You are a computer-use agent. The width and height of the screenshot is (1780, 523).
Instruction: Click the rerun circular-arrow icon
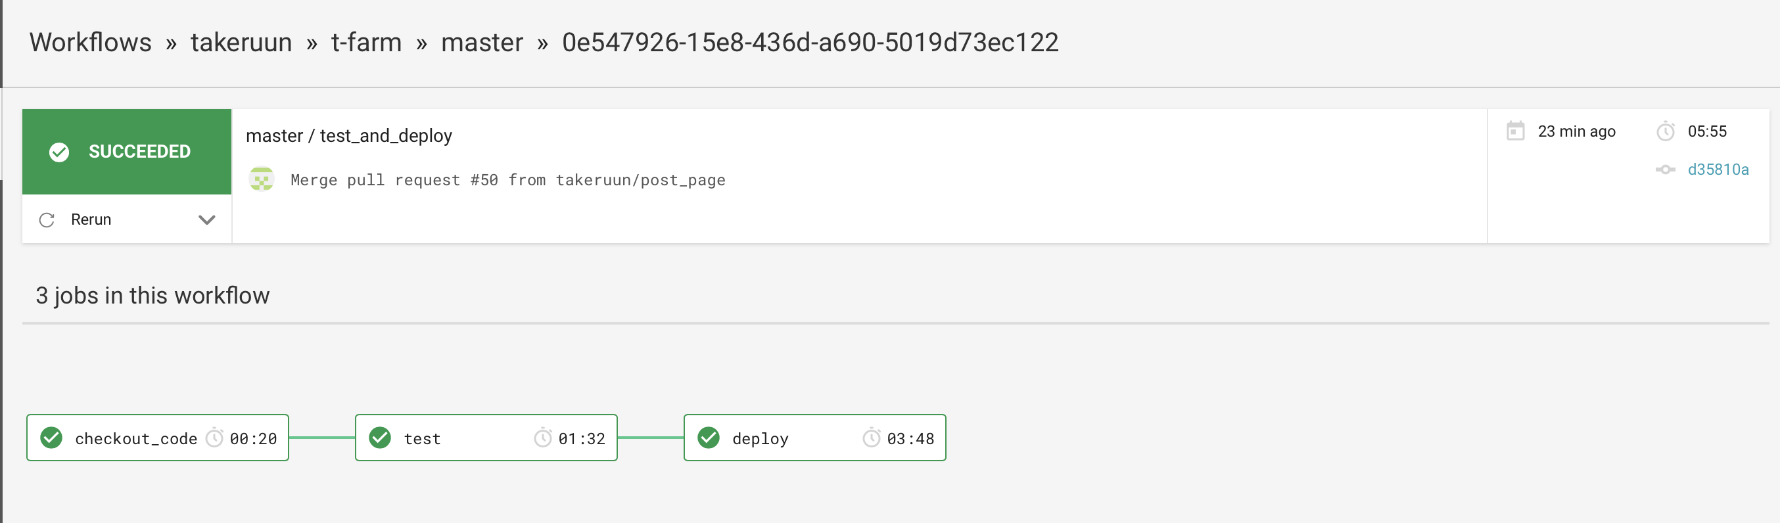(x=46, y=219)
